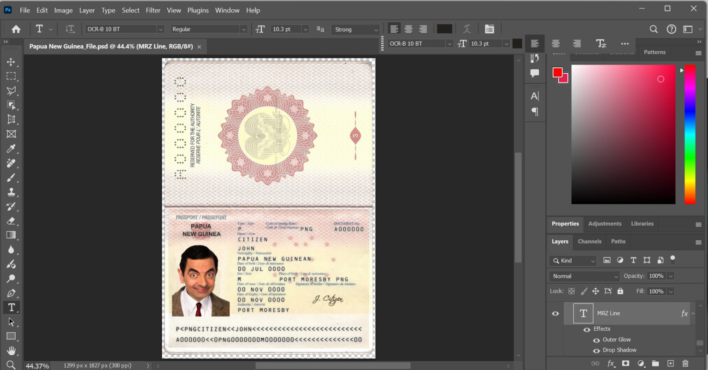The image size is (708, 370).
Task: Hide the Drop Shadow effect
Action: click(x=596, y=351)
